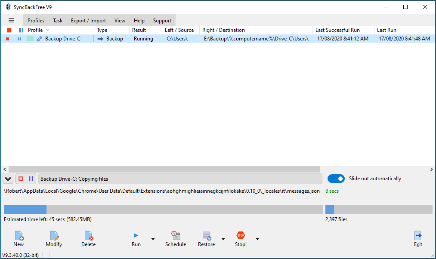This screenshot has width=436, height=259.
Task: Collapse the progress panel with the down chevron
Action: click(8, 179)
